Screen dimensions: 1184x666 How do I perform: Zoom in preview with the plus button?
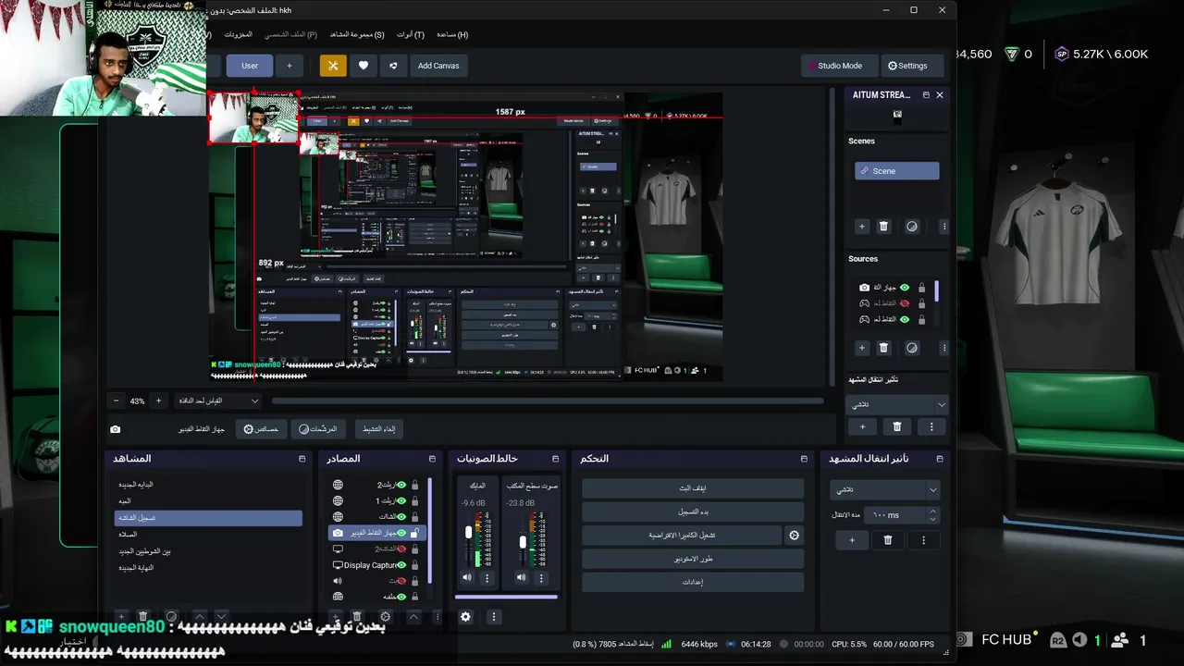158,401
